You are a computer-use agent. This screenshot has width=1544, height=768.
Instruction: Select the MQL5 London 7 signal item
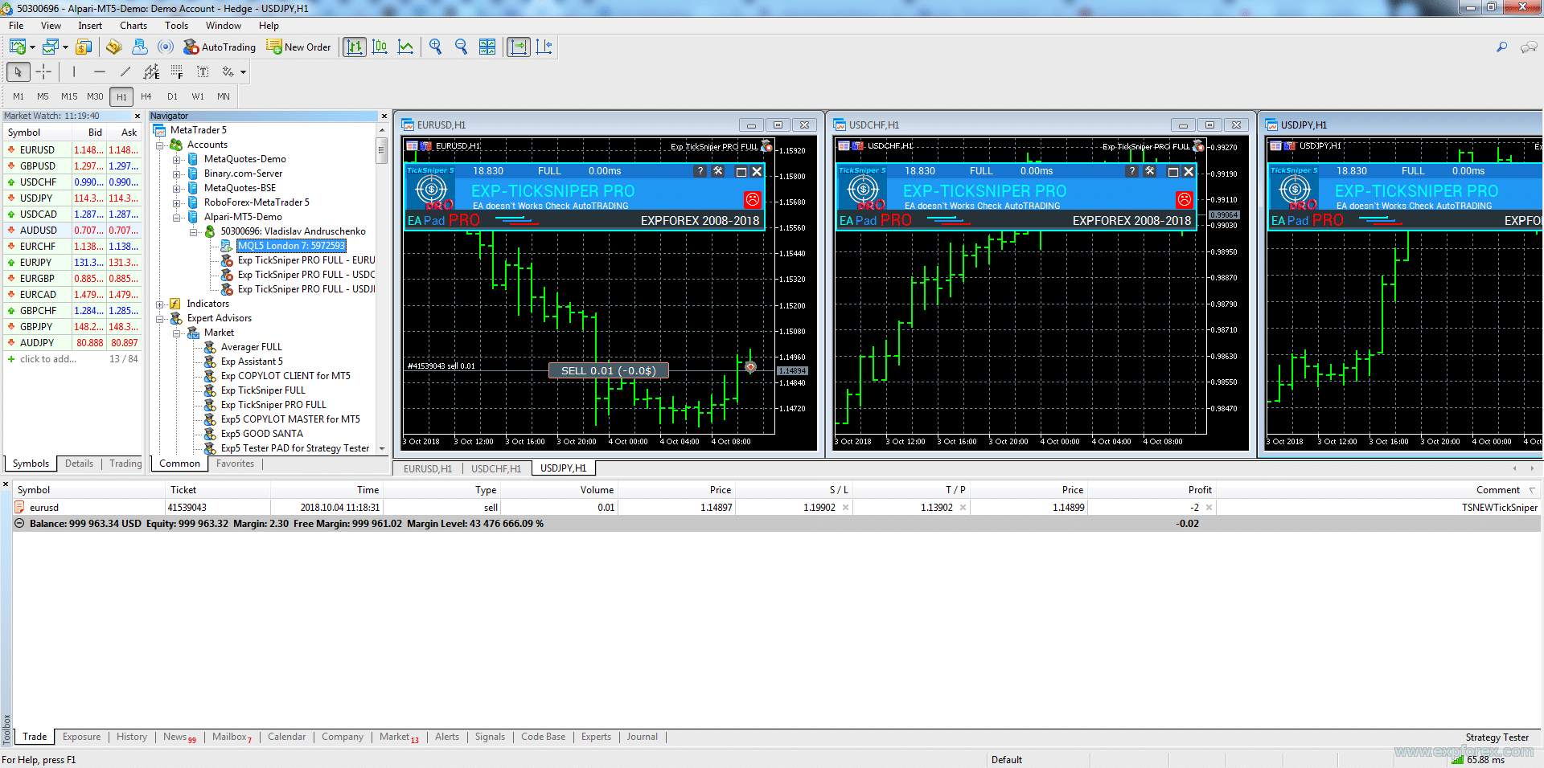291,246
